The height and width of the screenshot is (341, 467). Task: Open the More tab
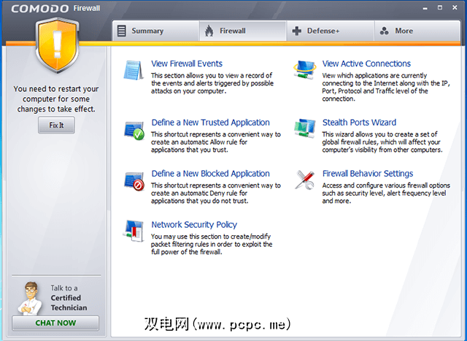[x=417, y=31]
